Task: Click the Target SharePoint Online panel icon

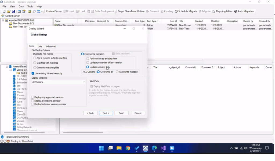Action: [x=3, y=137]
